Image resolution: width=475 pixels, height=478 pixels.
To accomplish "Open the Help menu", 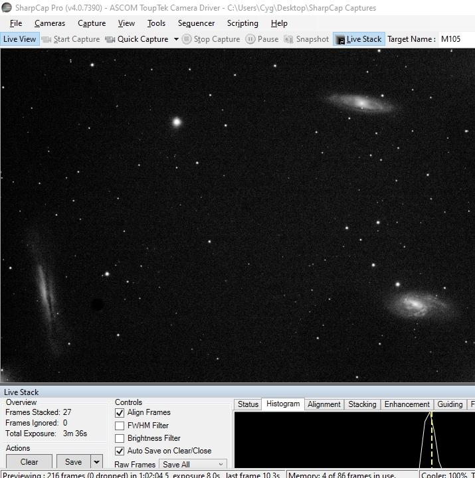I will pyautogui.click(x=279, y=23).
